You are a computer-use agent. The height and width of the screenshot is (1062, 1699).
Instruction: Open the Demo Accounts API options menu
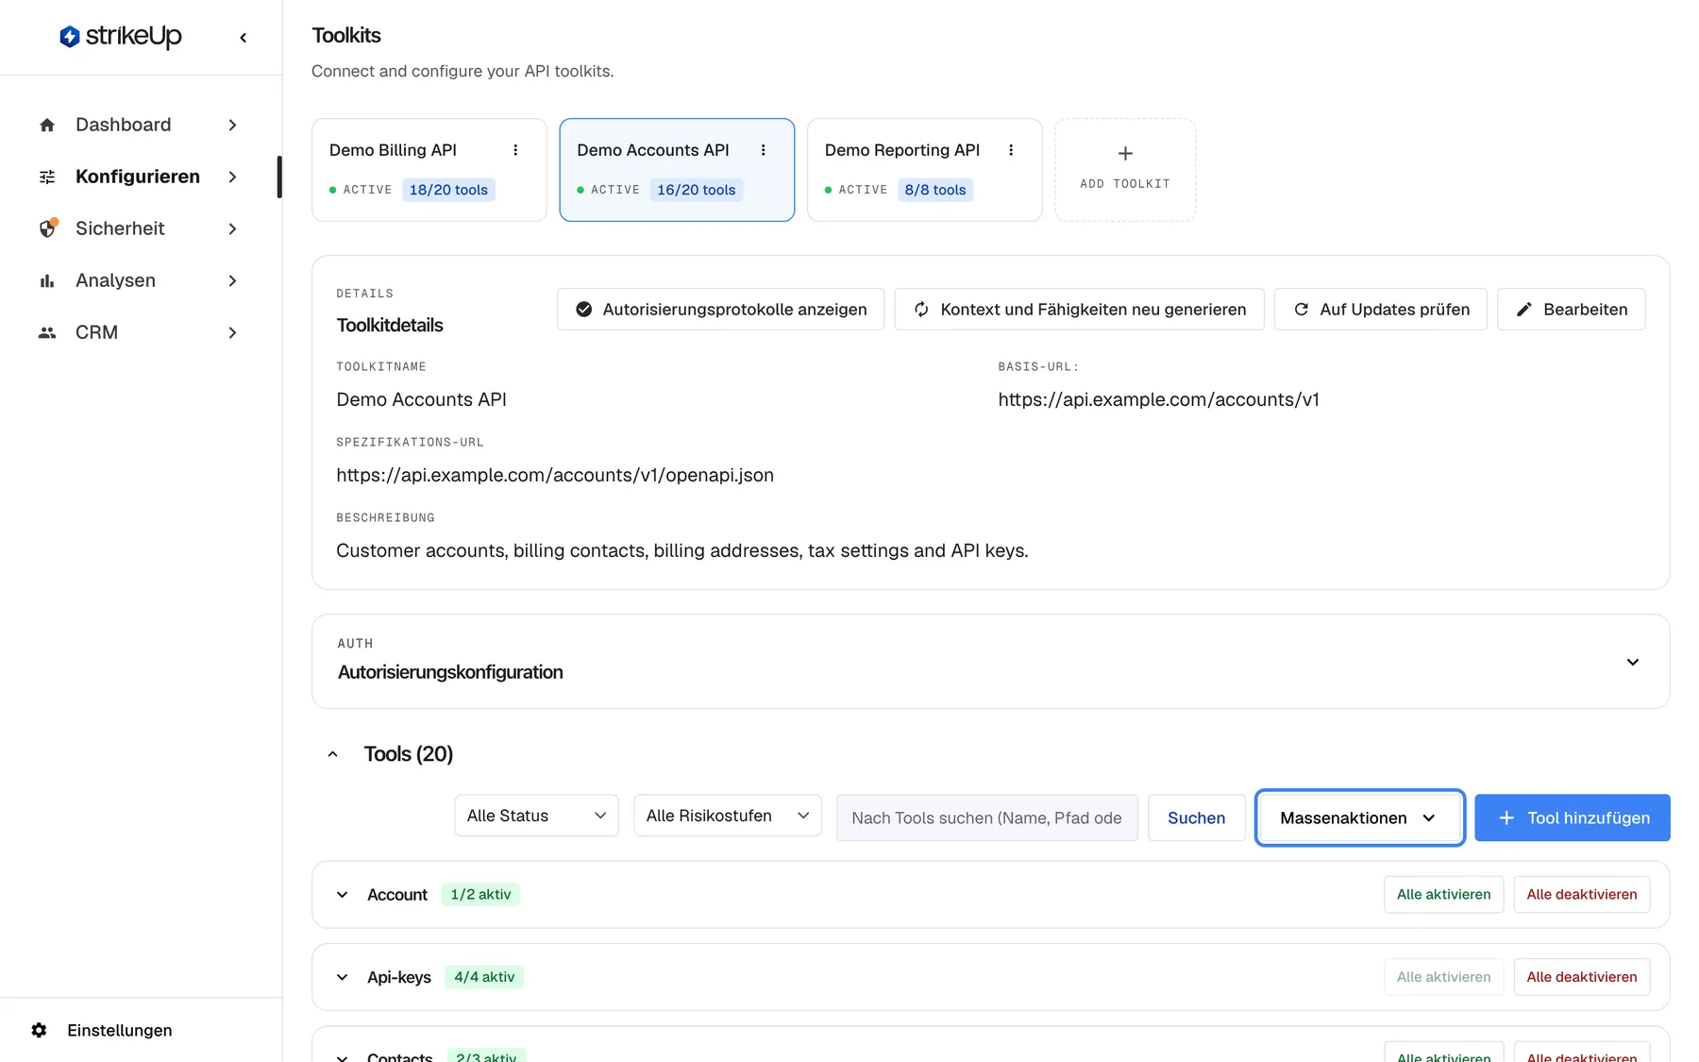[x=764, y=150]
